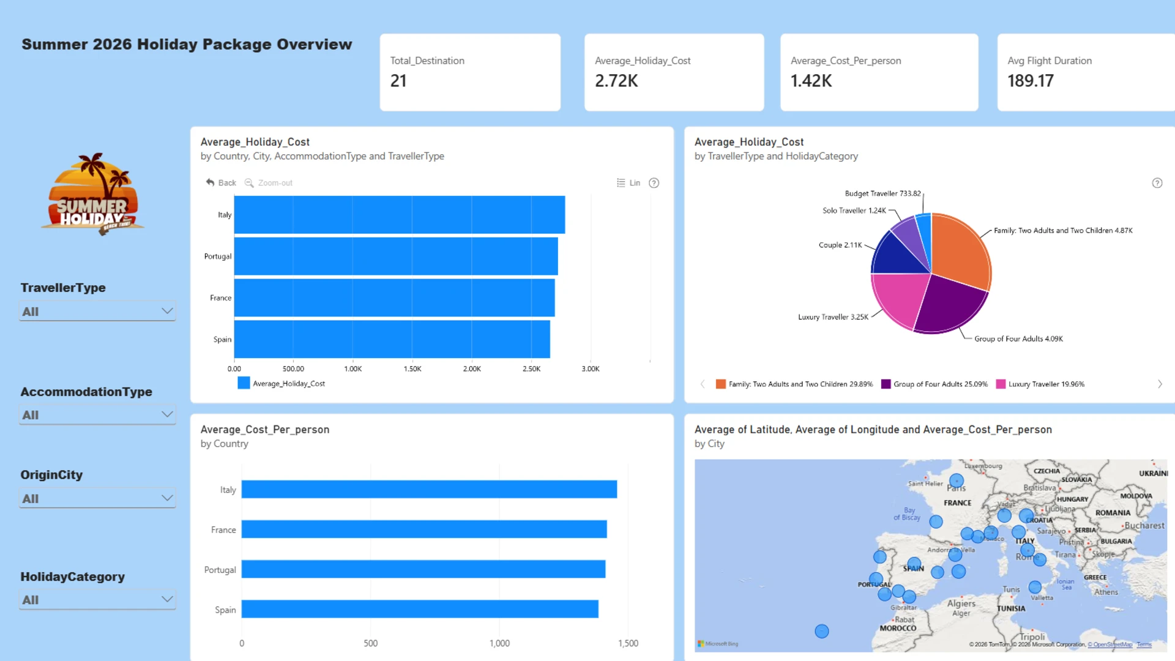Screen dimensions: 1175x661
Task: Open the HolidayCategory dropdown
Action: [x=97, y=600]
